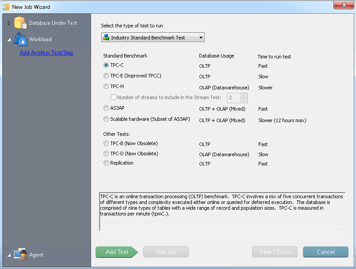This screenshot has height=269, width=356.
Task: Select the TPC-H benchmark option
Action: click(106, 87)
